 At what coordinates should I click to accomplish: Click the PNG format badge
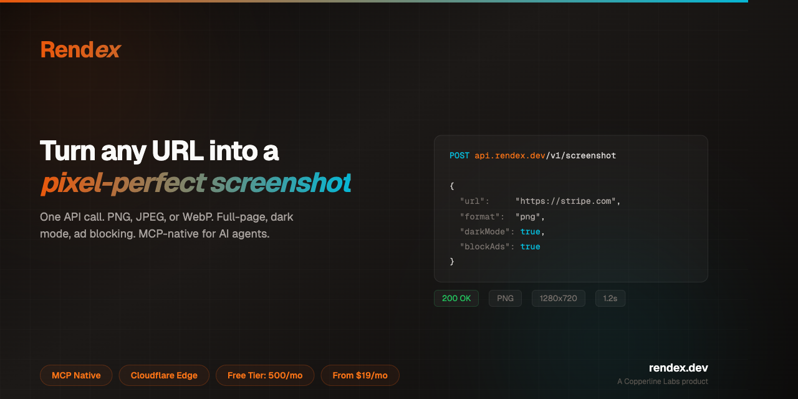pyautogui.click(x=505, y=298)
